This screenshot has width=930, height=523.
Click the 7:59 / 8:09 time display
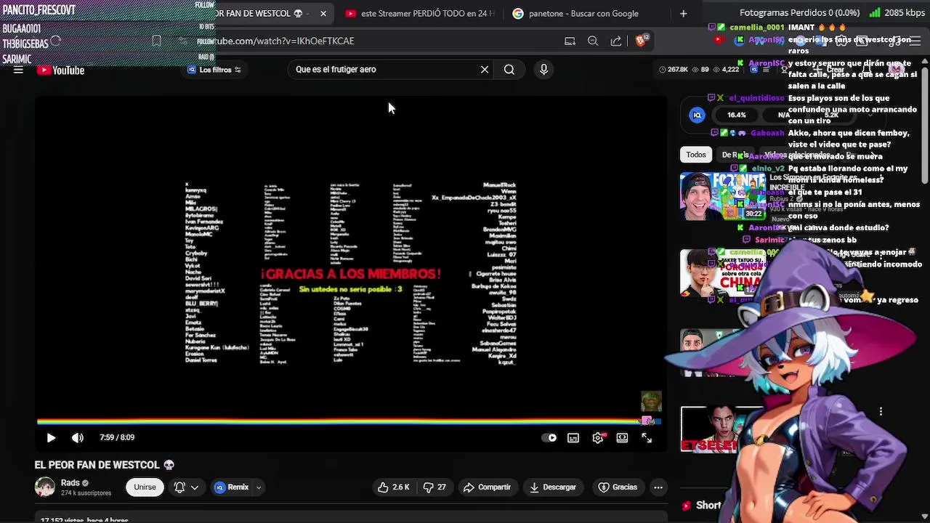[117, 438]
